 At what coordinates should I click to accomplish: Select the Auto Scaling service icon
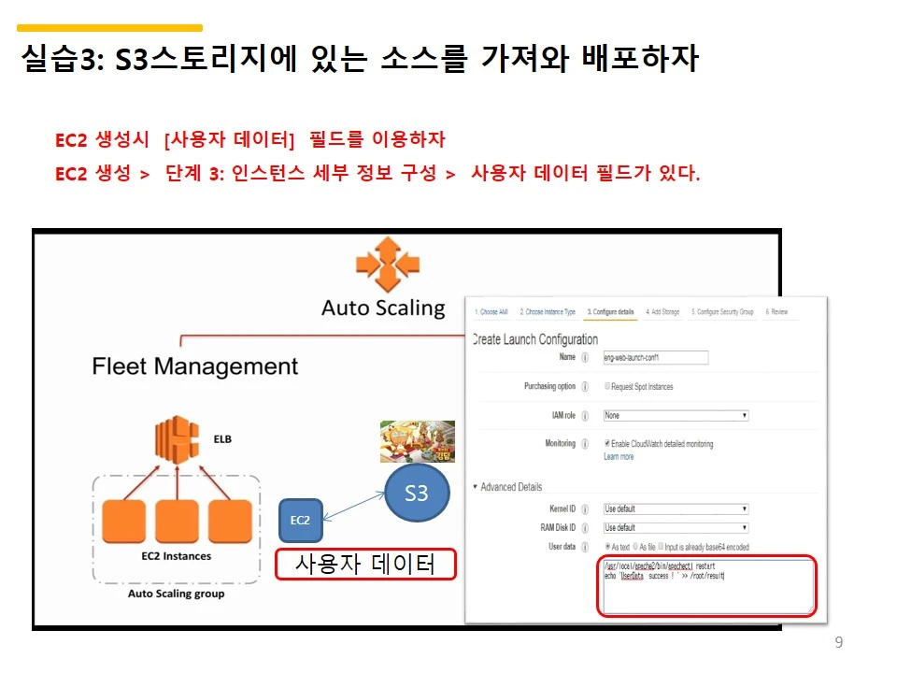[390, 266]
